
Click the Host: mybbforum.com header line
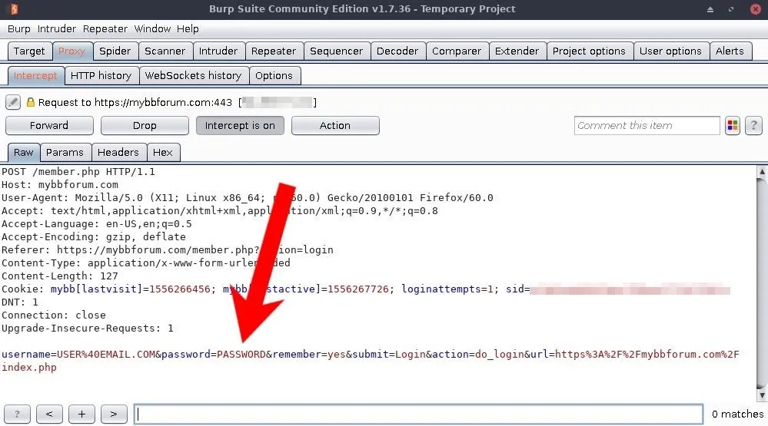[x=60, y=185]
